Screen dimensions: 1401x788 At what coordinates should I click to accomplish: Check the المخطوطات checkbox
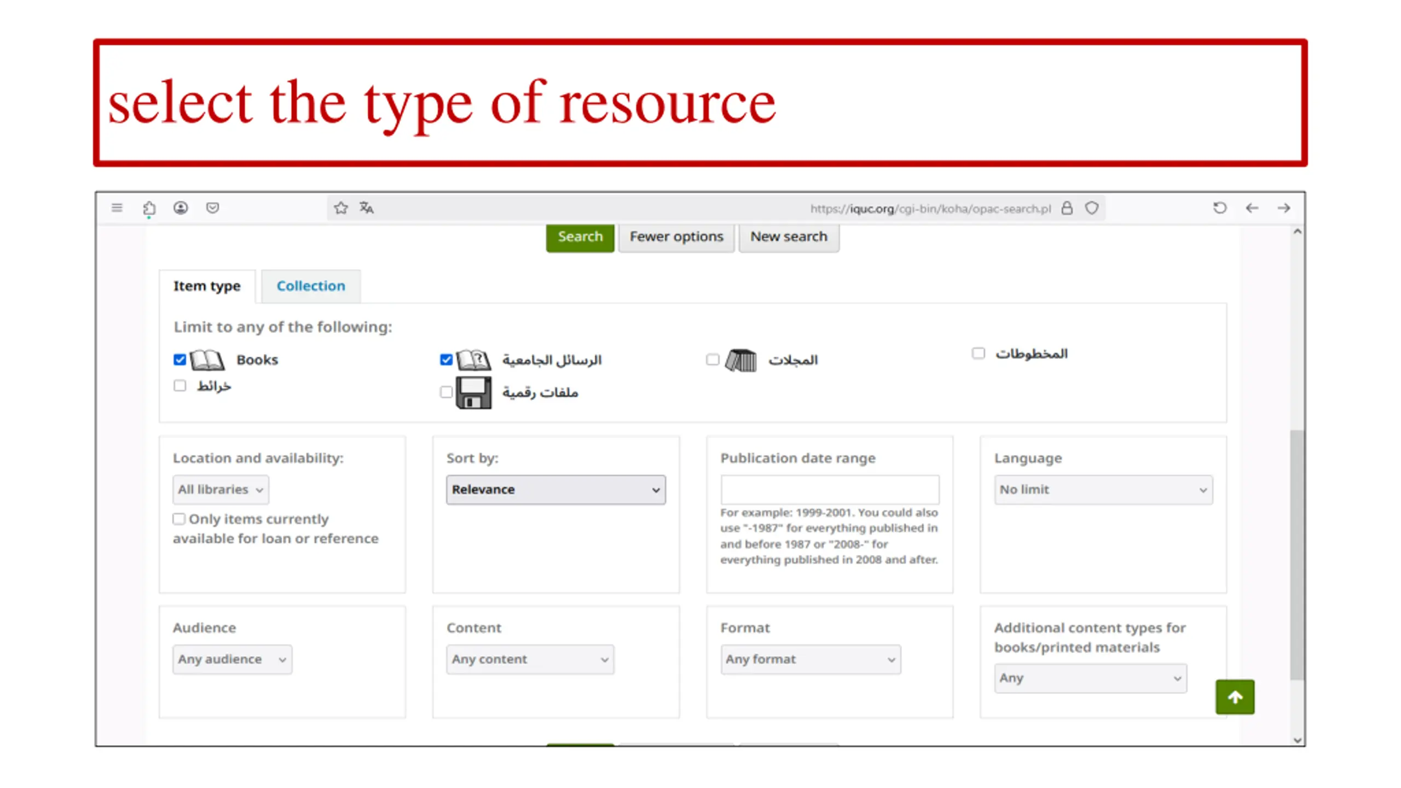coord(978,354)
